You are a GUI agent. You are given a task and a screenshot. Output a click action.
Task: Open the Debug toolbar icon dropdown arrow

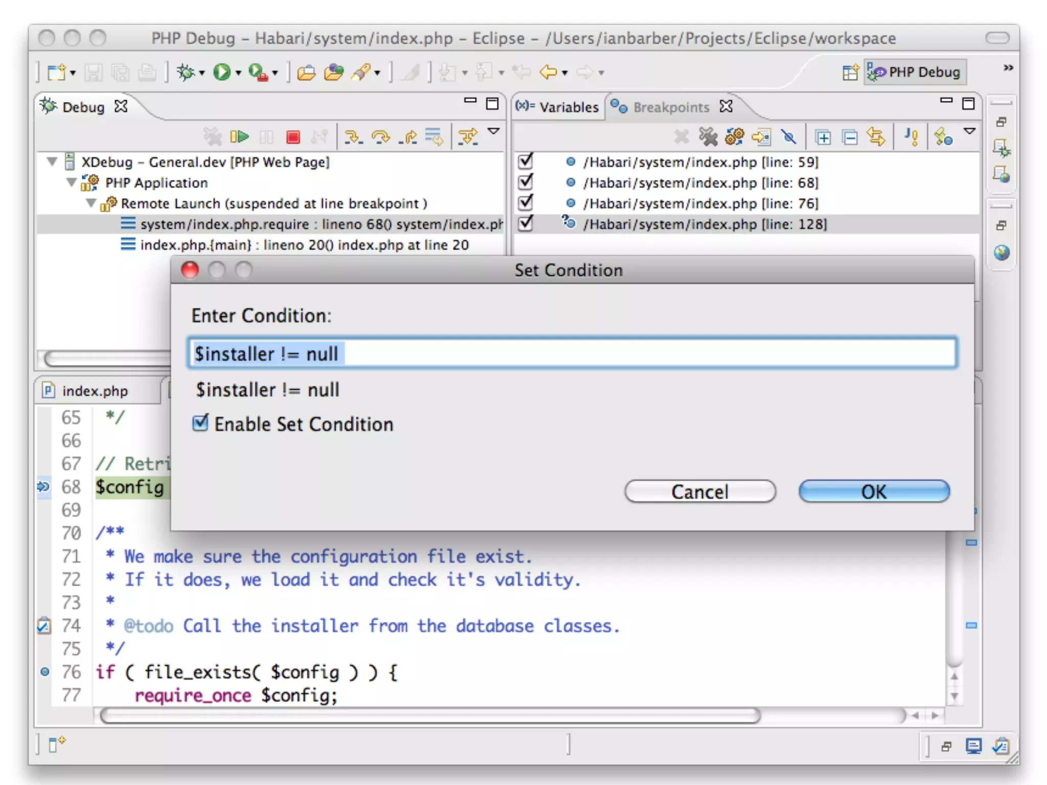click(x=202, y=73)
